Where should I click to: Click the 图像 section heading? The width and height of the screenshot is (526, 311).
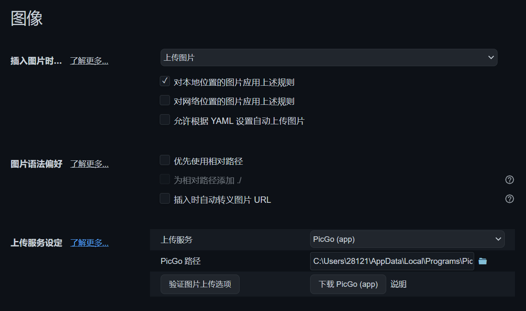tap(27, 19)
